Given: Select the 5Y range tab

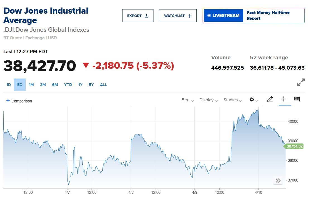Looking at the screenshot, I should (91, 85).
